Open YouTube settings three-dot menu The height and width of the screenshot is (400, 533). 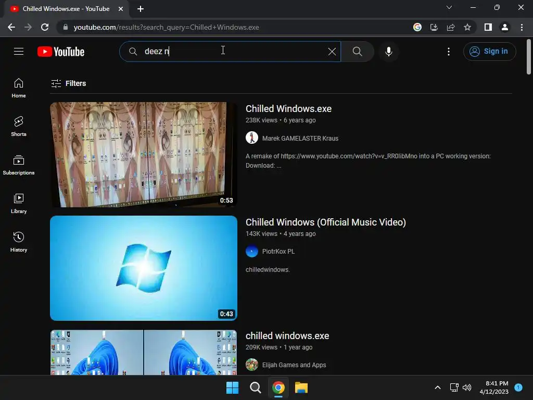tap(448, 52)
